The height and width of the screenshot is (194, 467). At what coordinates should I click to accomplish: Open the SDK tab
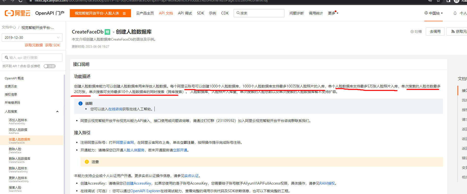point(200,13)
